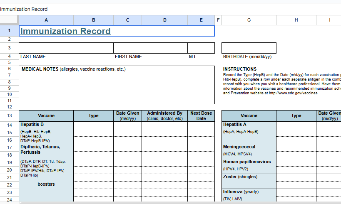Select the Administered By header cell
Viewport: 341px width, 204px height.
point(164,116)
